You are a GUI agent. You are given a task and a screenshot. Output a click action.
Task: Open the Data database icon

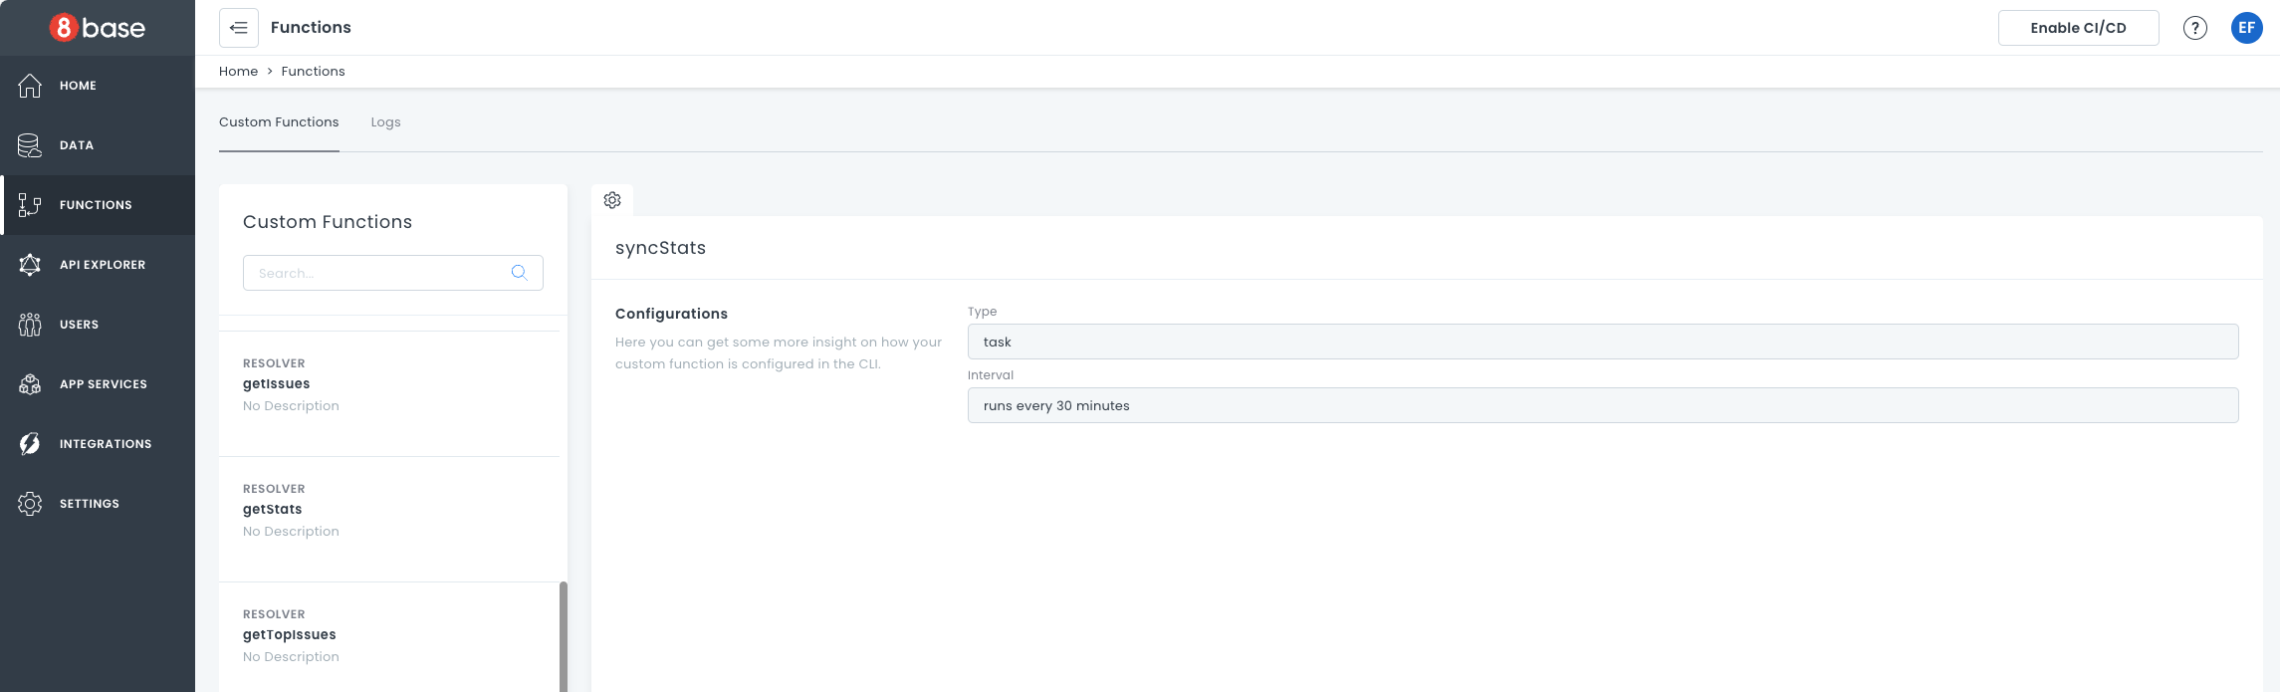tap(30, 145)
